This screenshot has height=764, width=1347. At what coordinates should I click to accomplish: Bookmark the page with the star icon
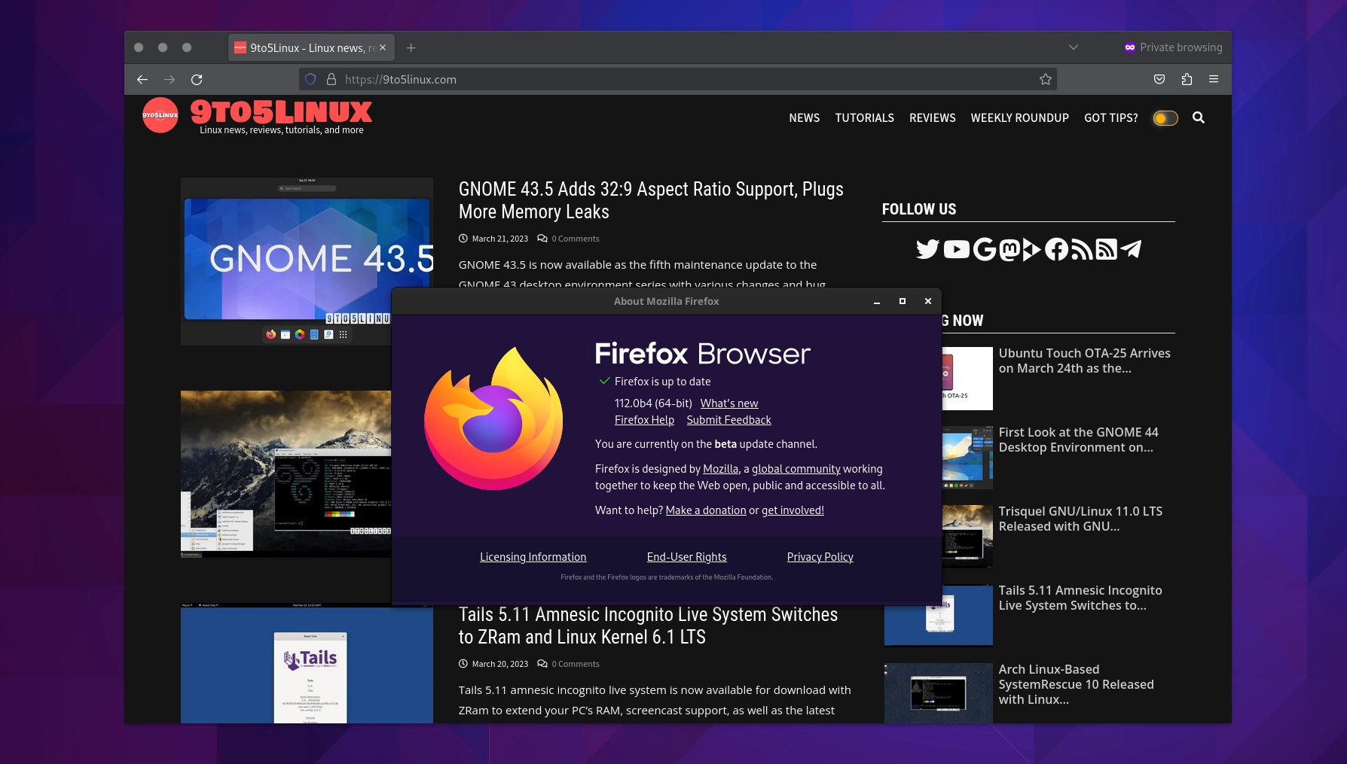tap(1046, 79)
